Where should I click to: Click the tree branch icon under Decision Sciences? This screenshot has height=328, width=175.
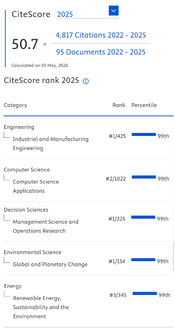pos(7,218)
